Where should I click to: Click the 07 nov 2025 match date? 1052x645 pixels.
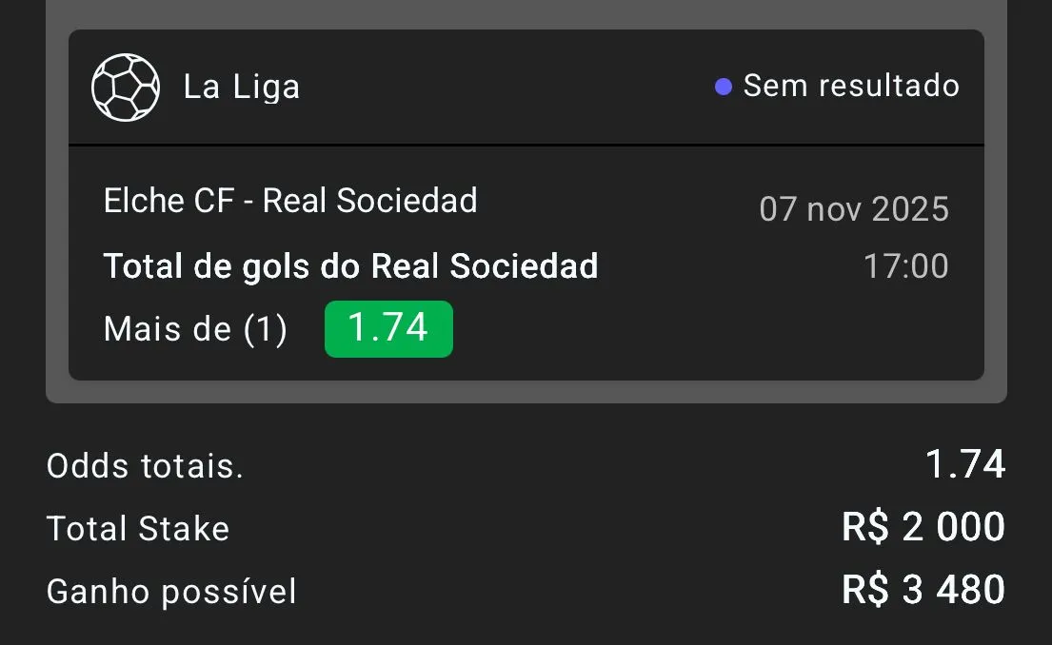point(853,209)
